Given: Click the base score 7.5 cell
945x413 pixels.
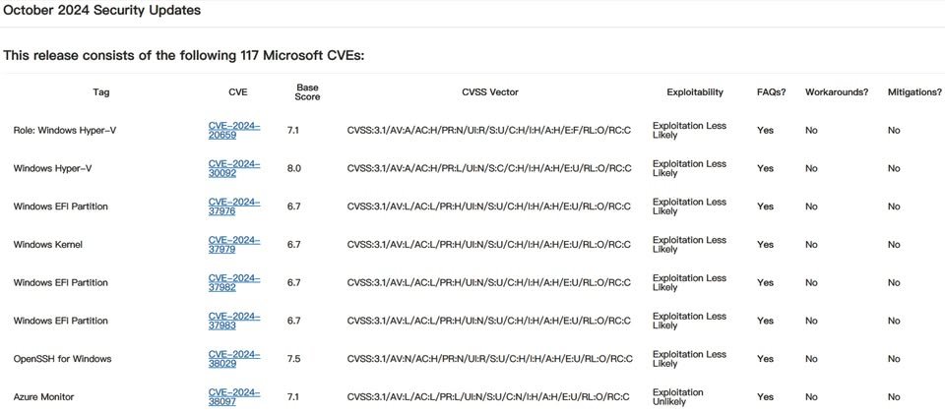Looking at the screenshot, I should click(x=294, y=359).
